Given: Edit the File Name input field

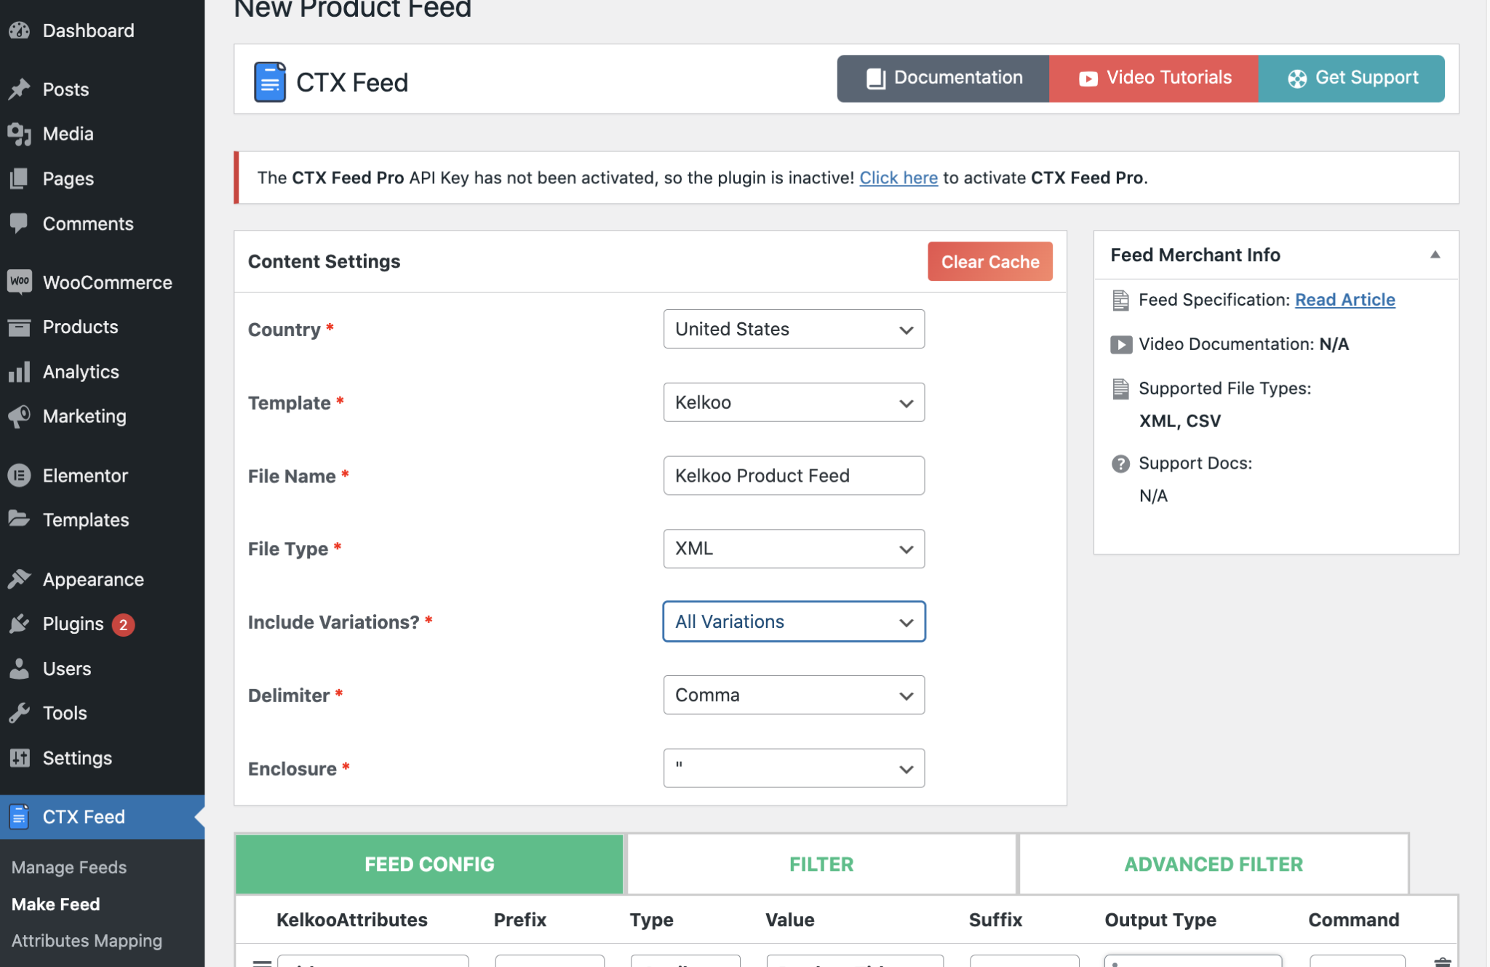Looking at the screenshot, I should (793, 475).
